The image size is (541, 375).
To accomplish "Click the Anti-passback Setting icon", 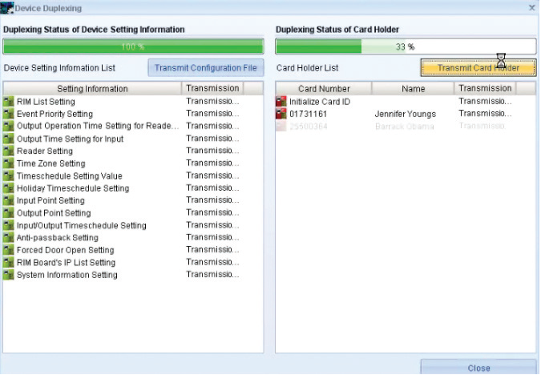I will (x=9, y=238).
